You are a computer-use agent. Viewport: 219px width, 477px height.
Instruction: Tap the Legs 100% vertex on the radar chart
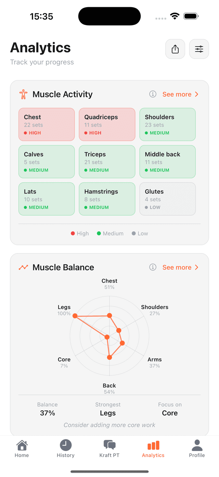[75, 316]
